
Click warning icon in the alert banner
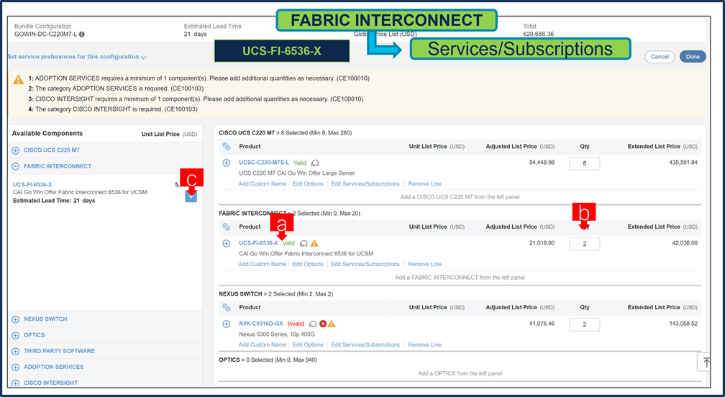click(x=19, y=80)
